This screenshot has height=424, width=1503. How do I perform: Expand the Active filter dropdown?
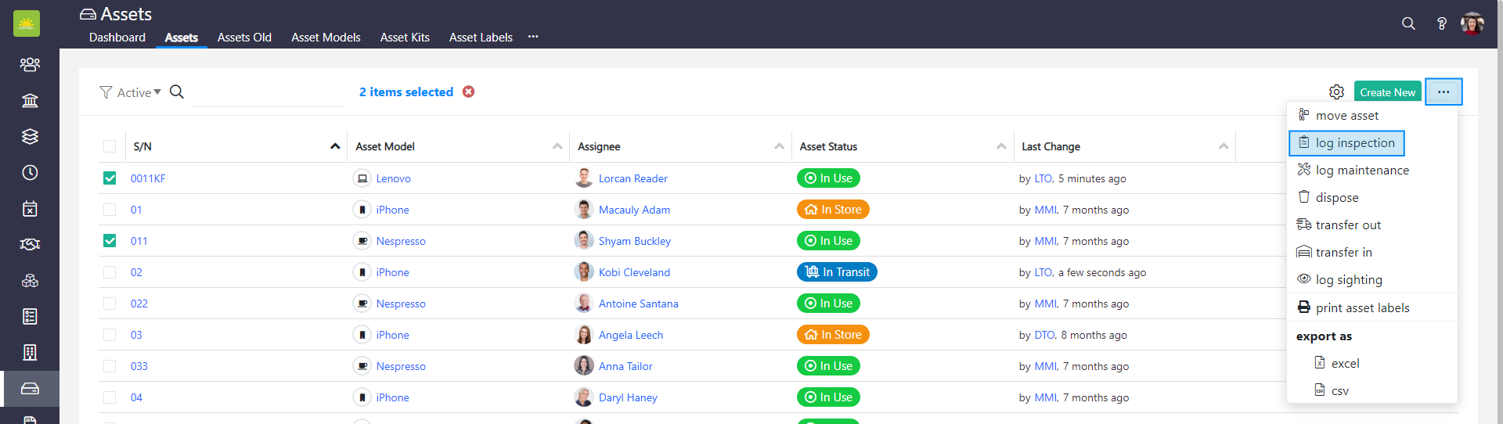[131, 92]
